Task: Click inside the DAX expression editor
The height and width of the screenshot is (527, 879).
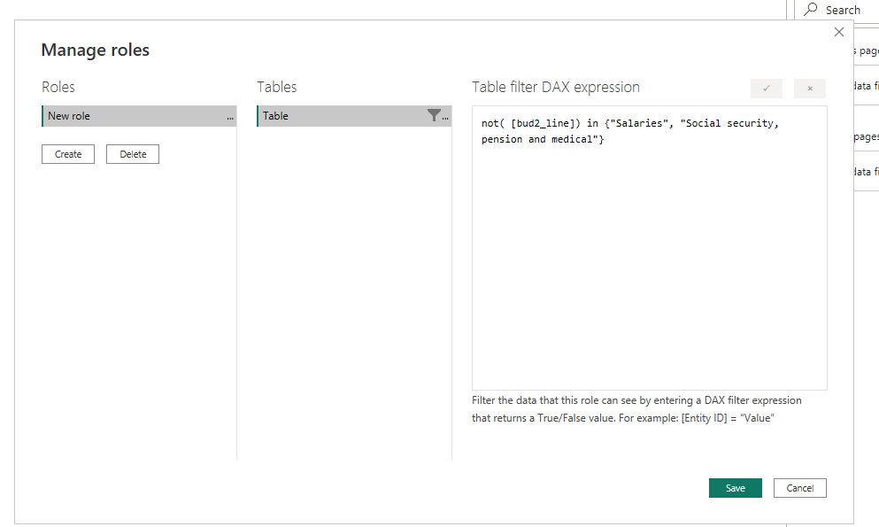Action: (649, 248)
